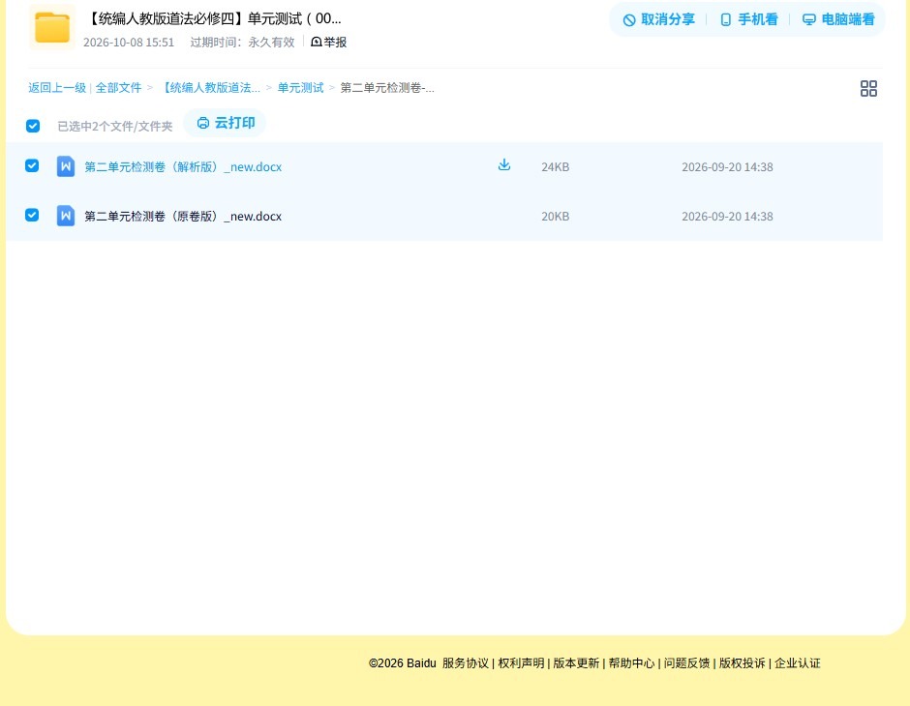
Task: Toggle the select-all checkbox
Action: tap(33, 126)
